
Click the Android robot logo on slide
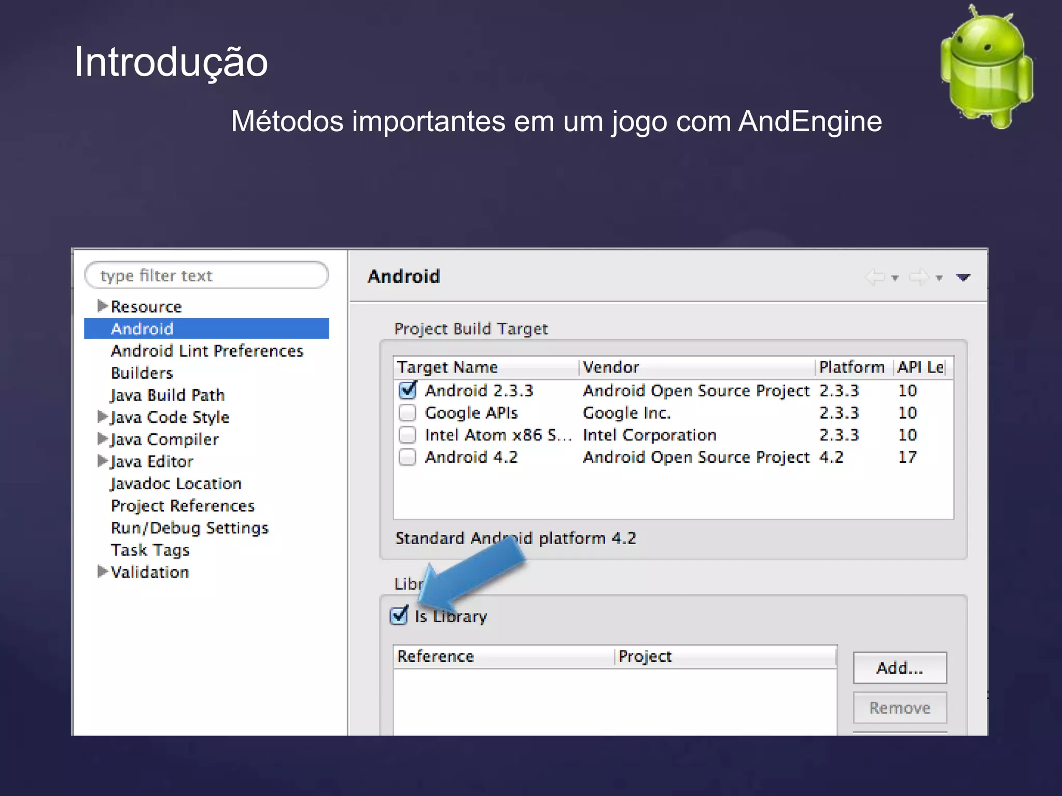coord(986,66)
